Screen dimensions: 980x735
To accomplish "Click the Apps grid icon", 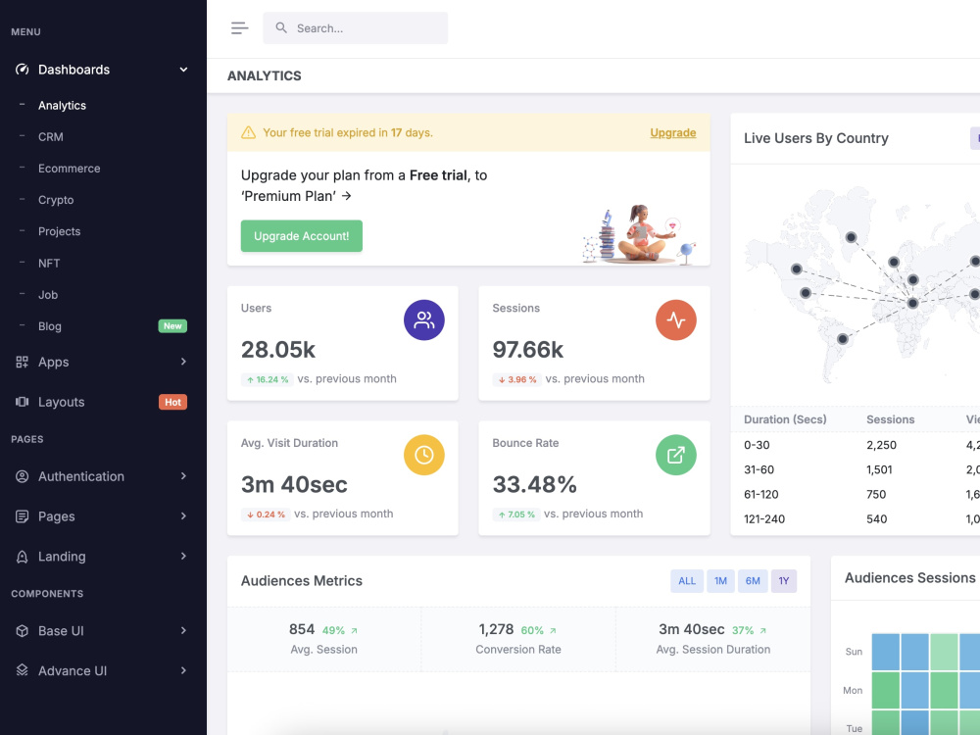I will point(22,362).
